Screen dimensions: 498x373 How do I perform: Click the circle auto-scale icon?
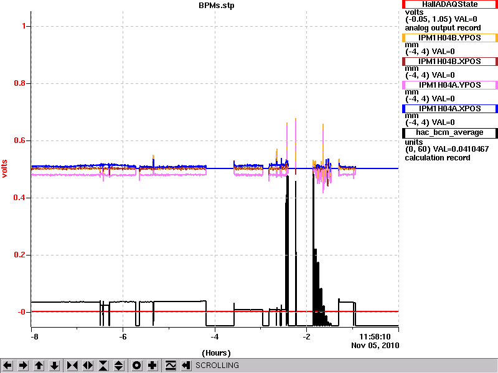coord(137,366)
